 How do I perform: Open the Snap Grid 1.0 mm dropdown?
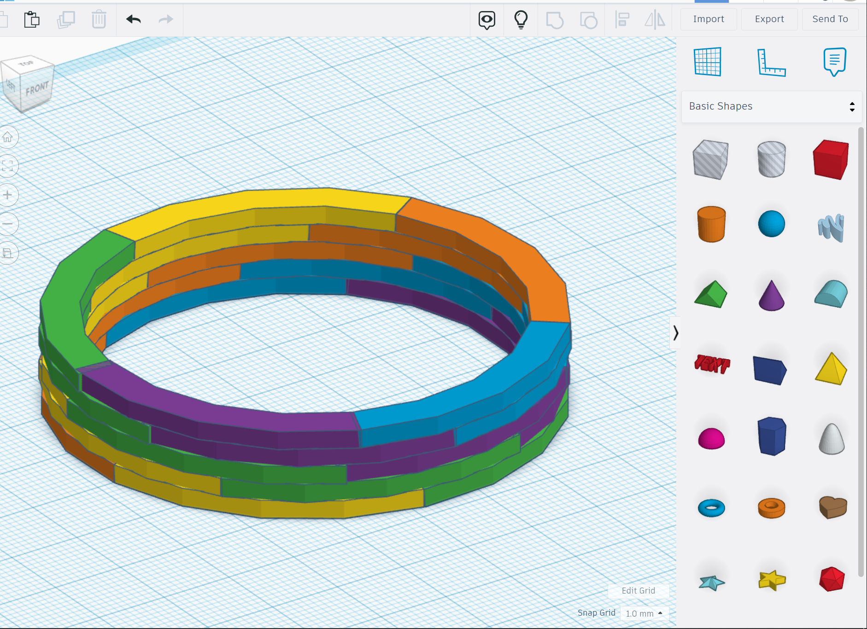point(644,613)
